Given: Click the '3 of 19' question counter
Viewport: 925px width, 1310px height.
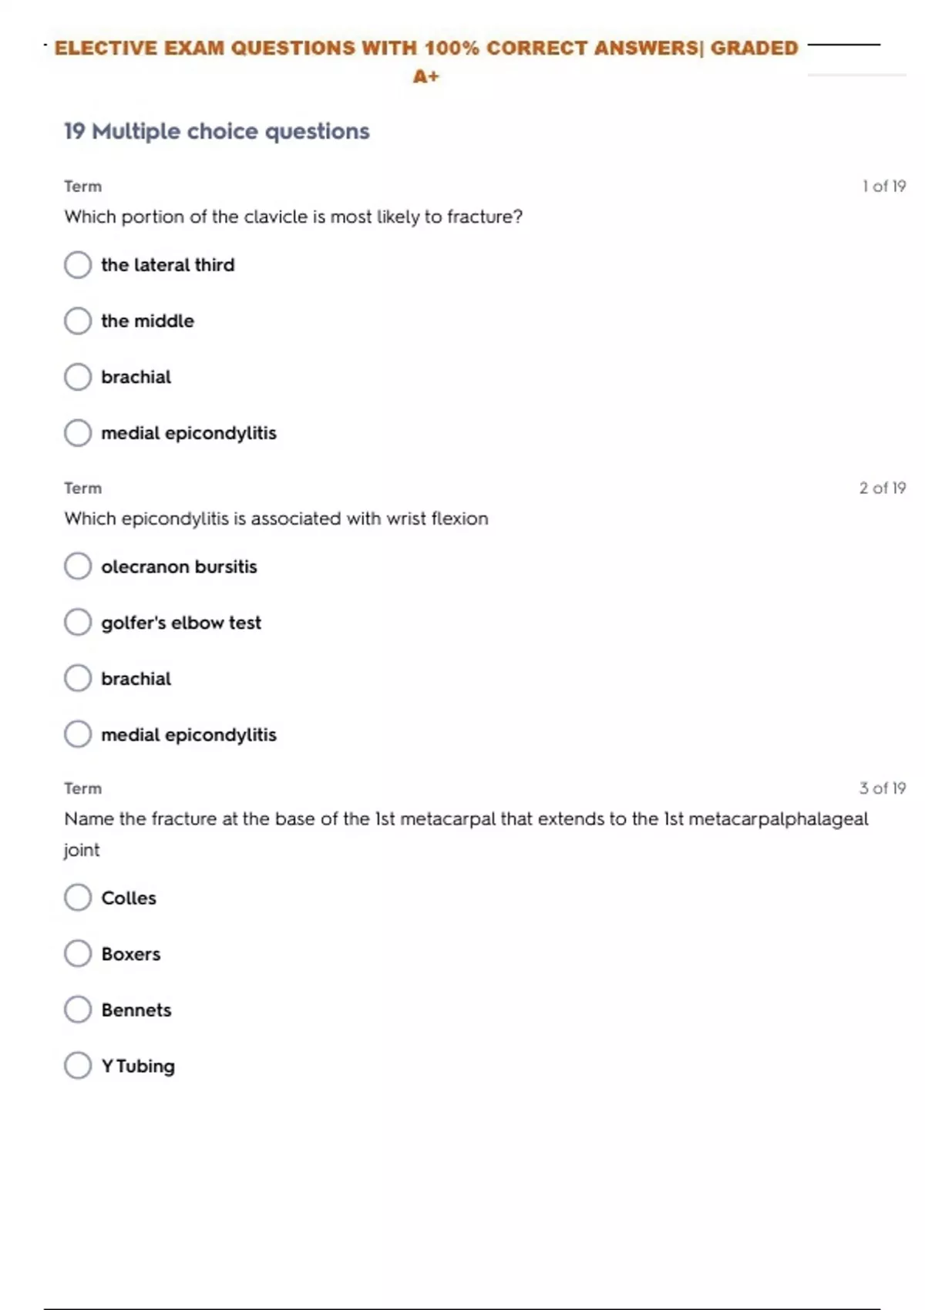Looking at the screenshot, I should click(x=882, y=788).
